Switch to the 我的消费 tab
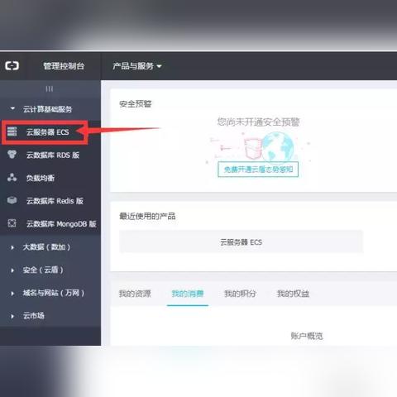 (x=188, y=294)
